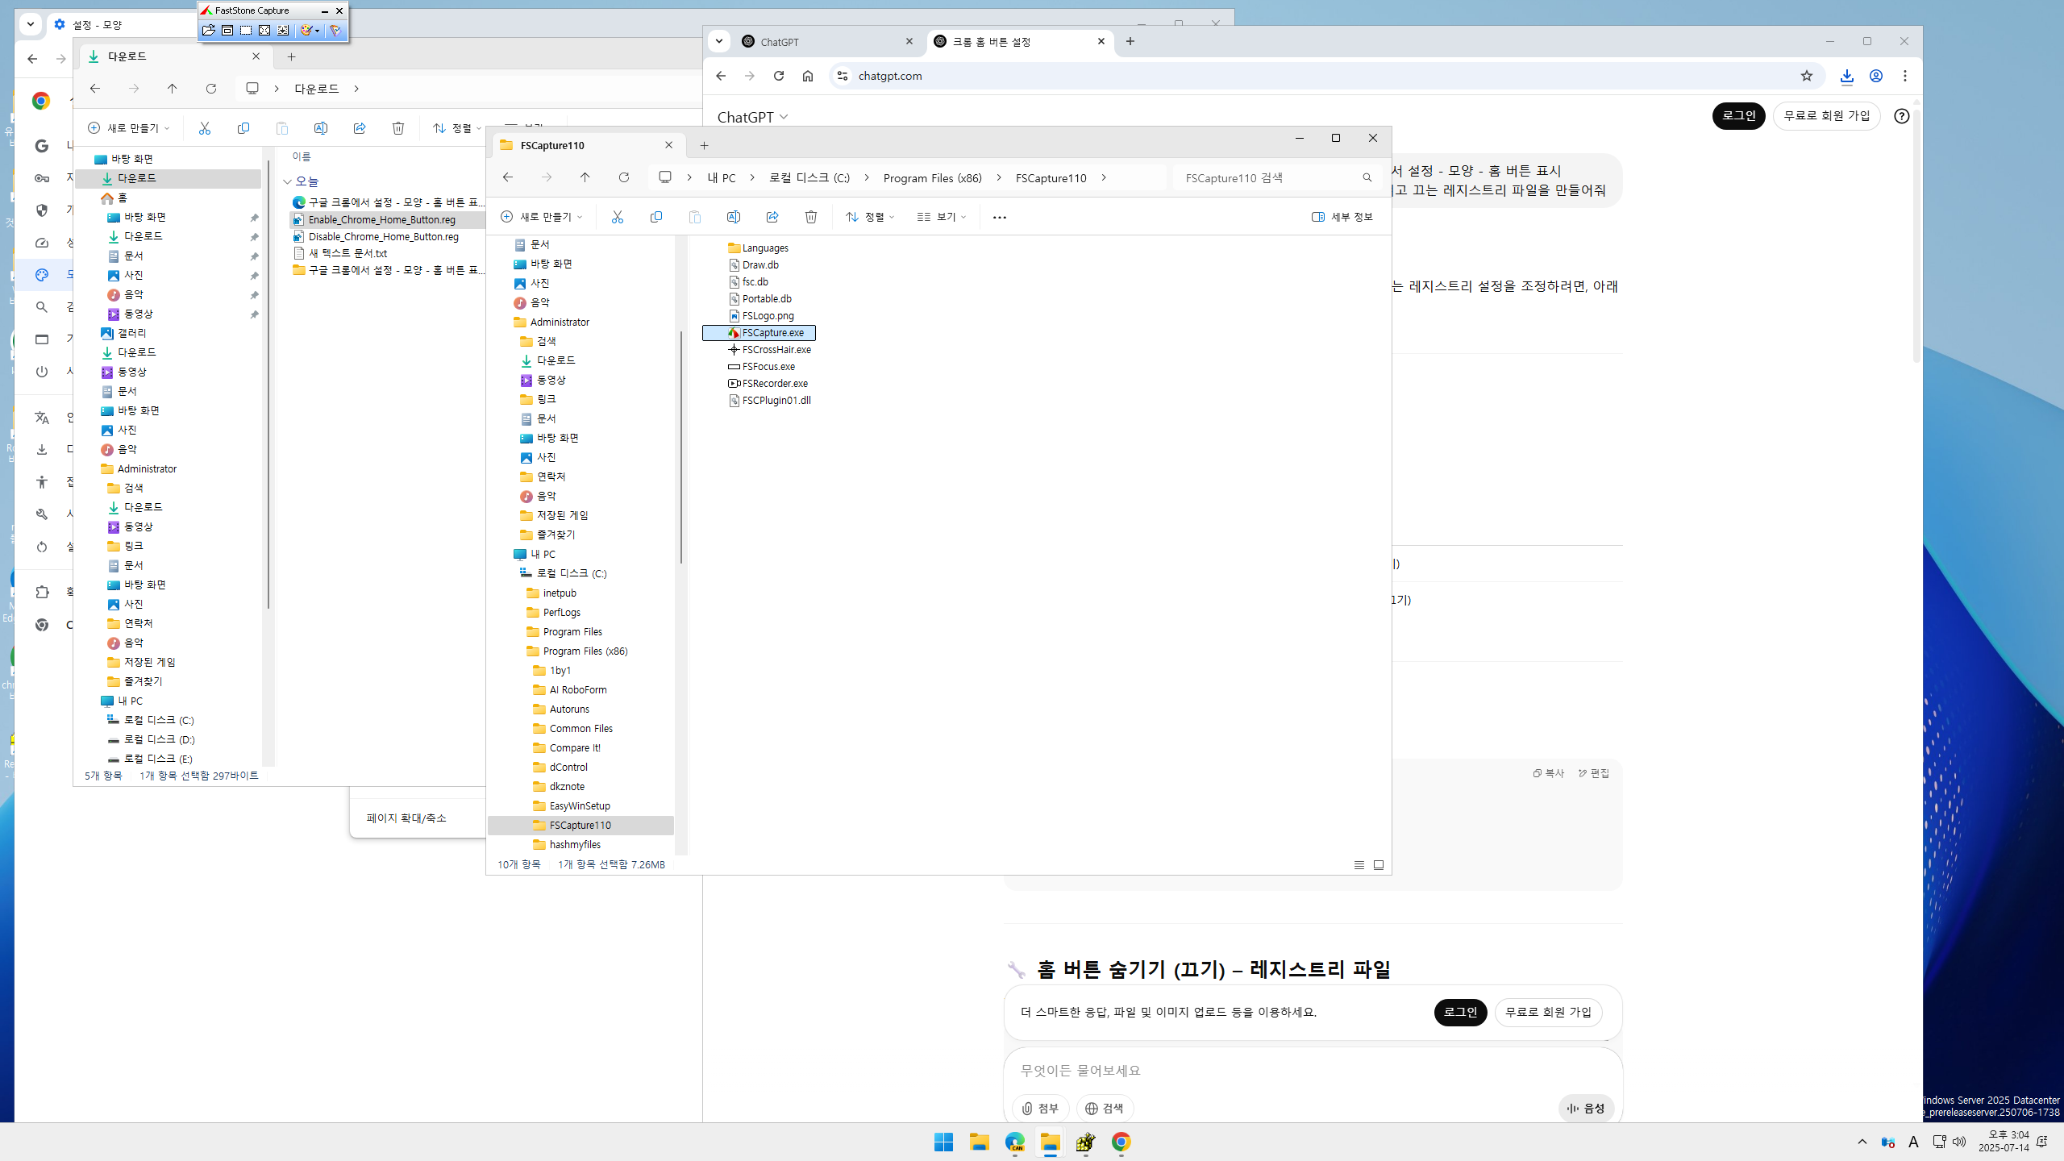Select FastStone Capture Rectangular Region tool
The width and height of the screenshot is (2064, 1161).
tap(246, 31)
